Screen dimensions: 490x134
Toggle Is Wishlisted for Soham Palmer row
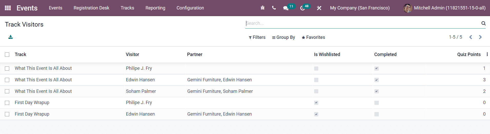[x=316, y=91]
